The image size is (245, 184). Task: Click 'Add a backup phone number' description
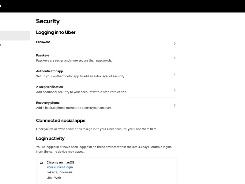(x=73, y=108)
